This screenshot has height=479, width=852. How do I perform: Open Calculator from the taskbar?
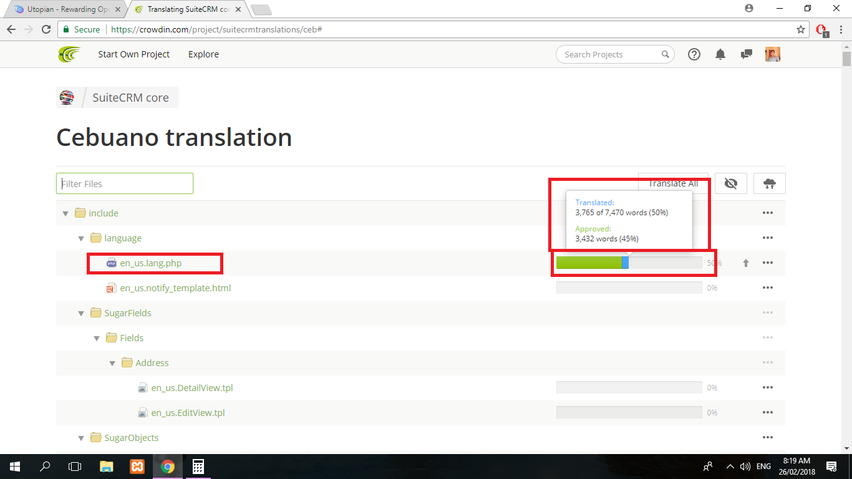coord(198,467)
